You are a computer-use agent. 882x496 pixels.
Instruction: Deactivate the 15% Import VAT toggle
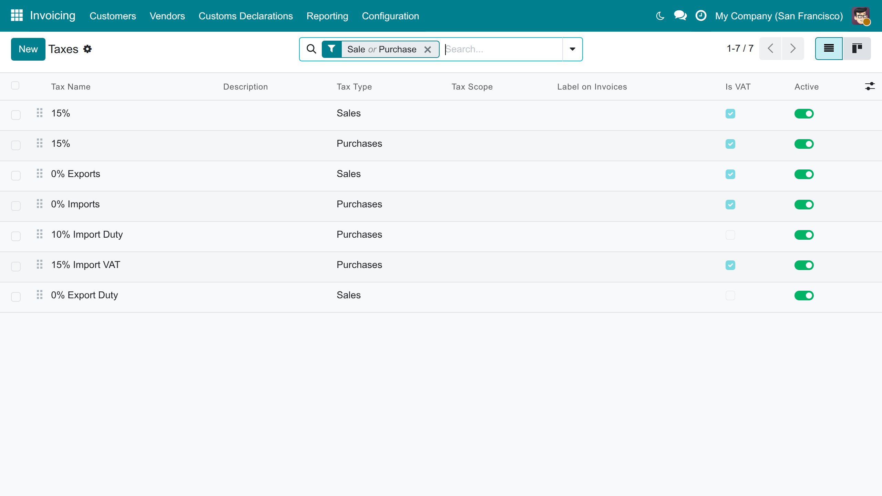tap(804, 265)
